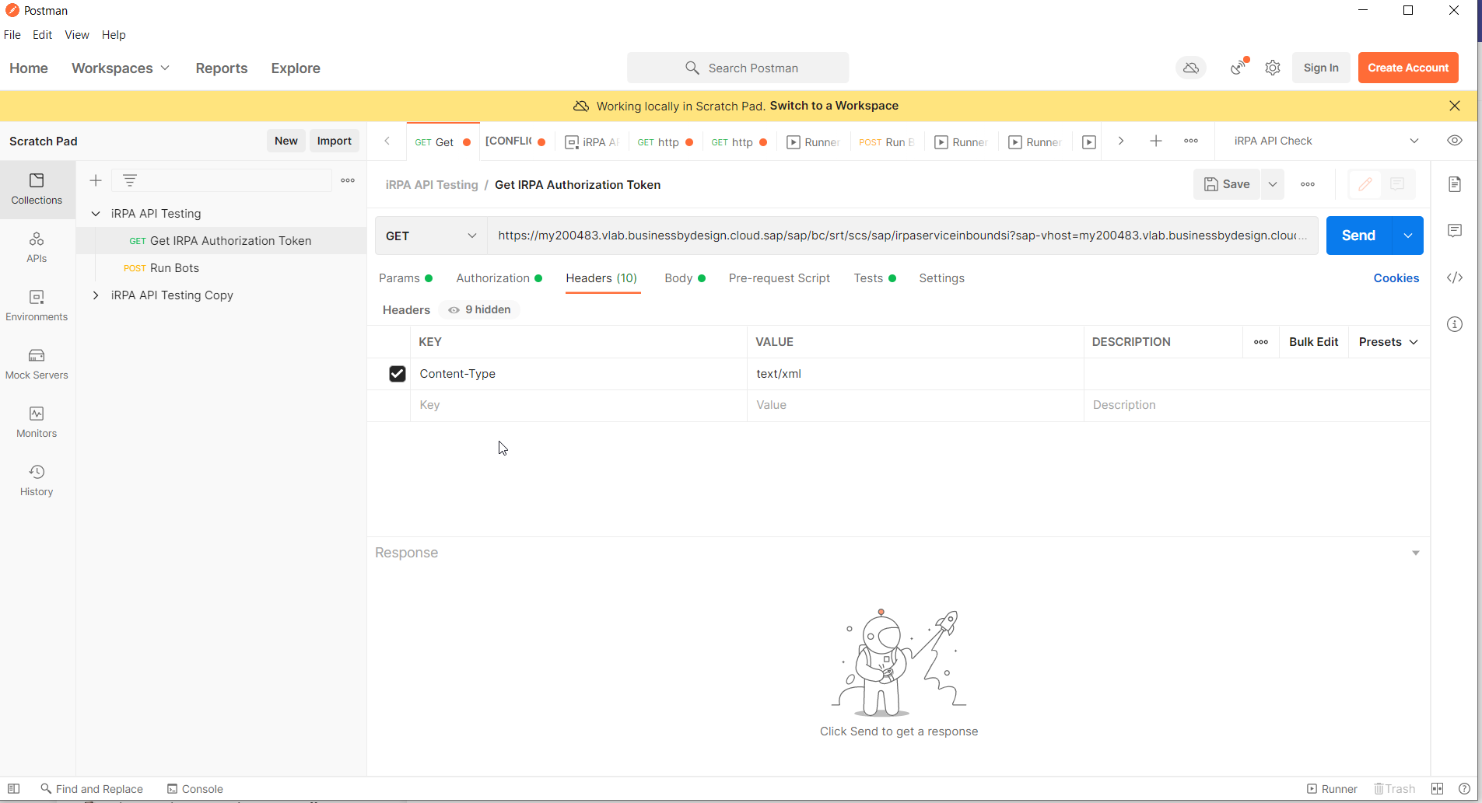Select the POST Run Bots request
1482x803 pixels.
tap(221, 268)
